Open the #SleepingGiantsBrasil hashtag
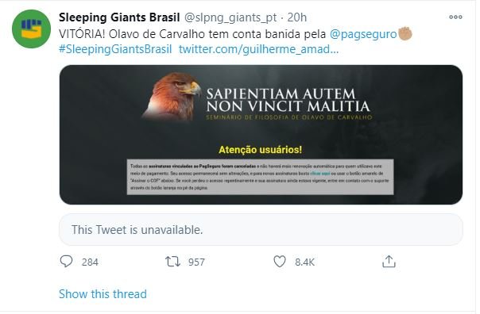Viewport: 480px width, 314px height. [115, 49]
